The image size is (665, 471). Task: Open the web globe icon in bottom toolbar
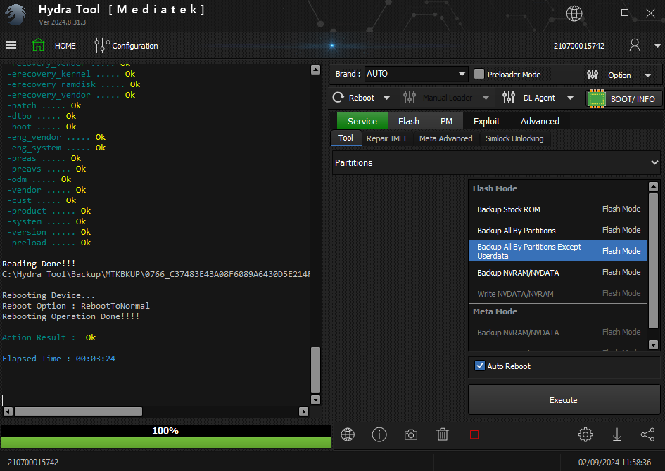click(348, 434)
